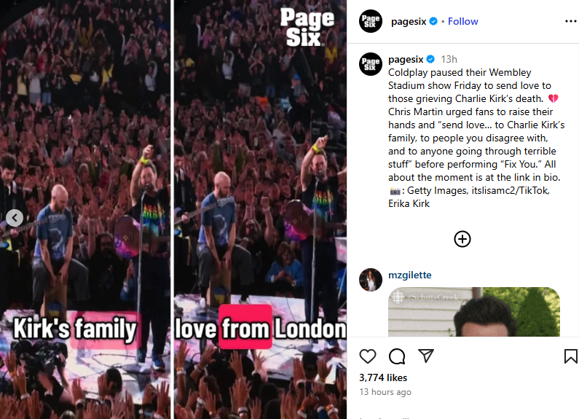This screenshot has width=579, height=419.
Task: Save the post with the bookmark icon
Action: coord(570,356)
